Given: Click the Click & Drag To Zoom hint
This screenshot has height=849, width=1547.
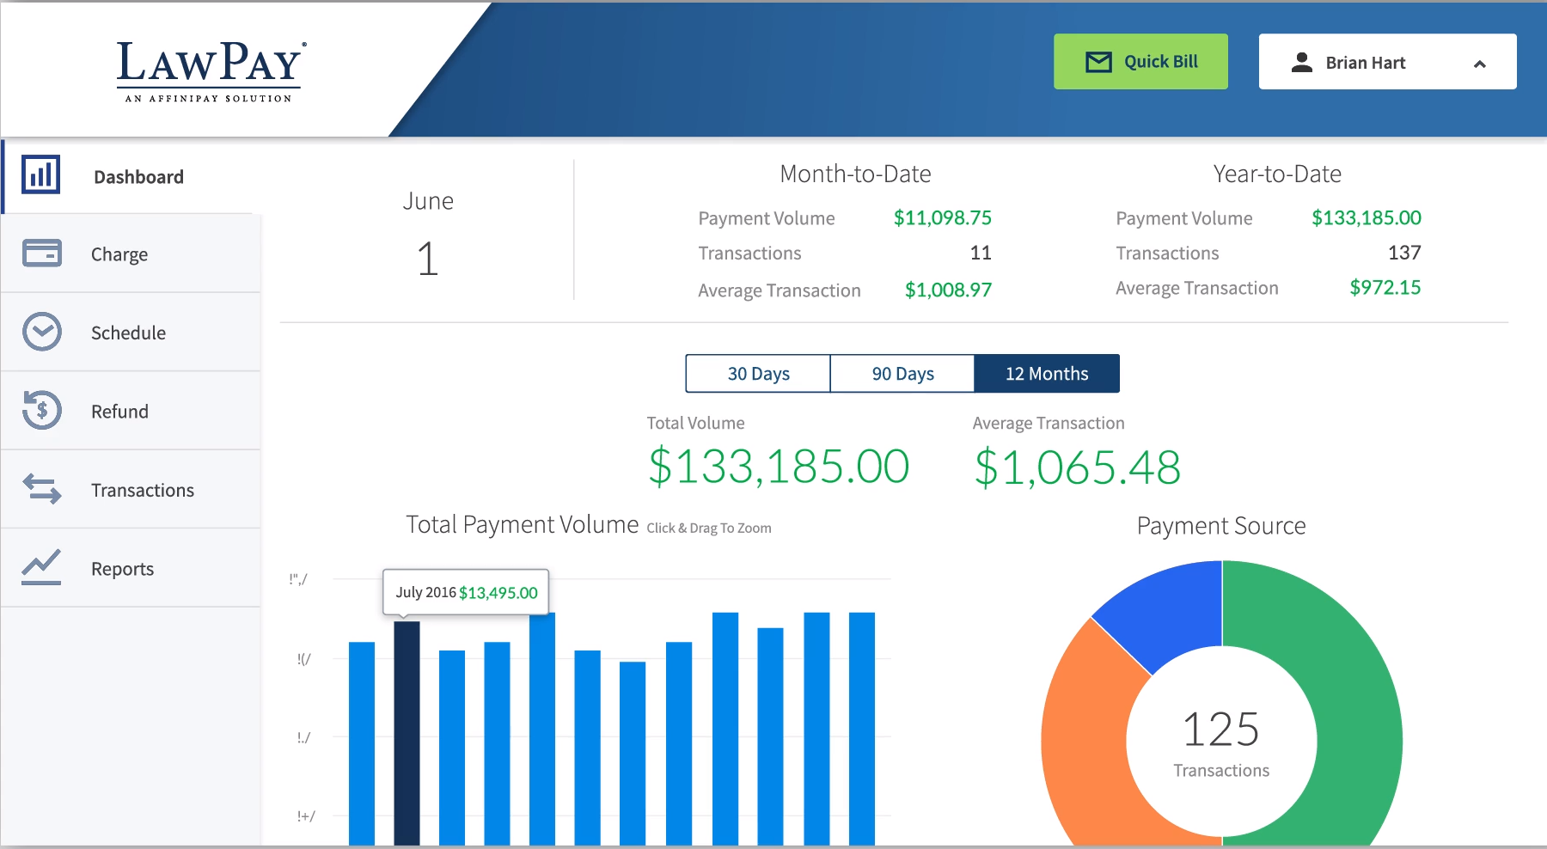Looking at the screenshot, I should pos(709,528).
